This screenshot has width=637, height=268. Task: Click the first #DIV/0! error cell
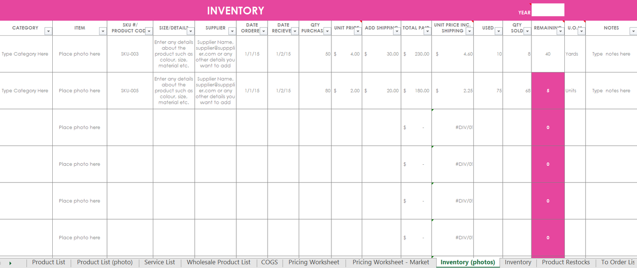point(452,128)
